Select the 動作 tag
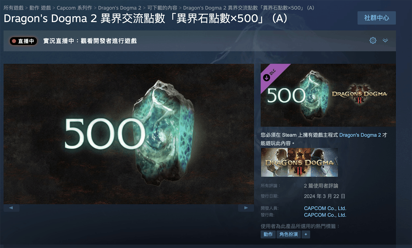This screenshot has height=248, width=412. pos(268,234)
